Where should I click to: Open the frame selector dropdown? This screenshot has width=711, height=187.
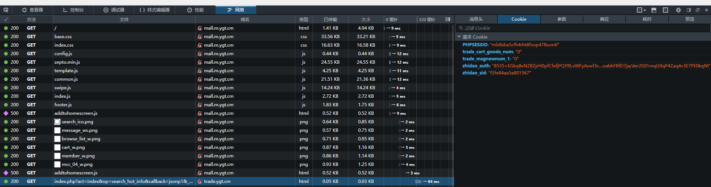pyautogui.click(x=641, y=10)
